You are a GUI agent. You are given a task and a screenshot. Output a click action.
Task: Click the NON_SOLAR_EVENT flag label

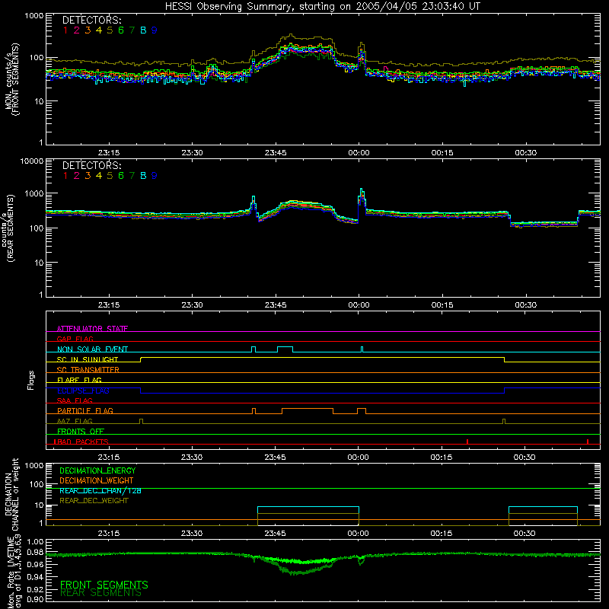pyautogui.click(x=92, y=349)
